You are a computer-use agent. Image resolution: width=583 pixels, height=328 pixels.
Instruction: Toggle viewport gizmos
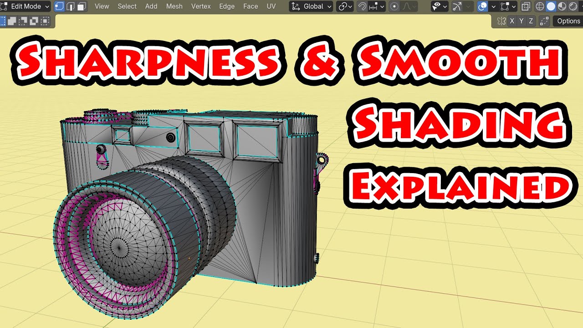(x=456, y=6)
